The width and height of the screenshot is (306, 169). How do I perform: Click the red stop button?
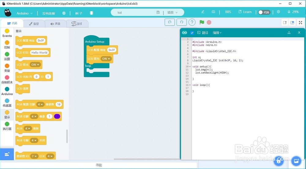(x=209, y=22)
